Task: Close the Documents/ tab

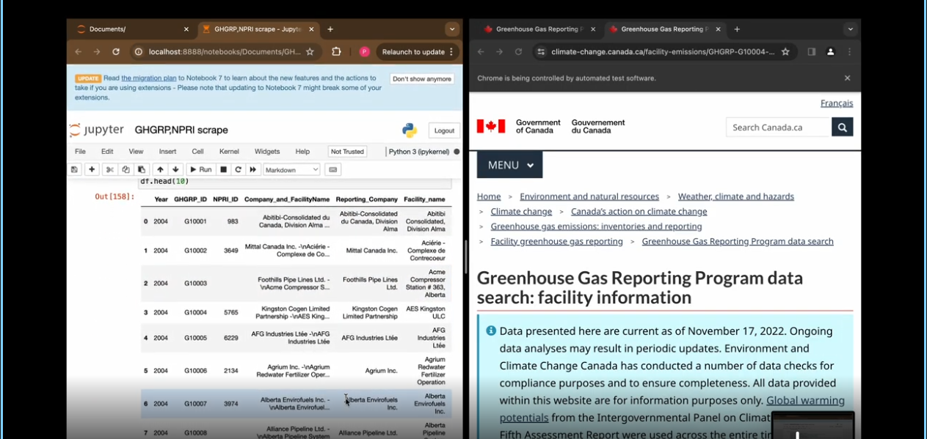Action: 186,29
